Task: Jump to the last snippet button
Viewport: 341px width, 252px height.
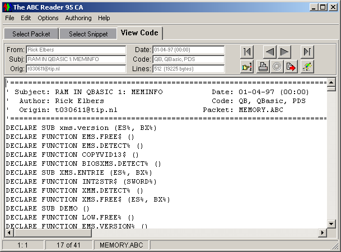Action: click(x=307, y=52)
